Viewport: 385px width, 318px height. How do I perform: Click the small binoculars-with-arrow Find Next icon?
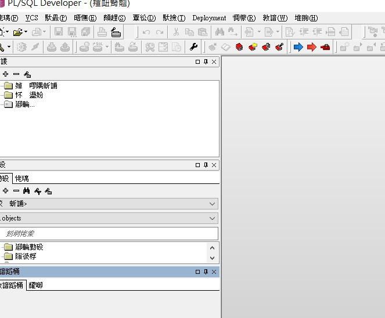[232, 32]
